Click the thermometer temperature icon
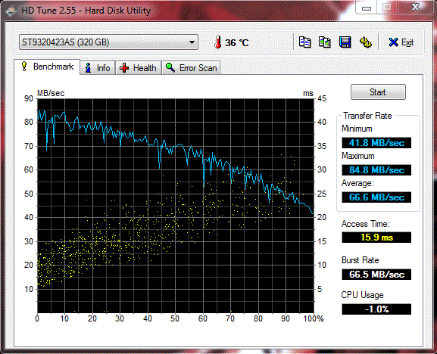437x354 pixels. coord(217,42)
